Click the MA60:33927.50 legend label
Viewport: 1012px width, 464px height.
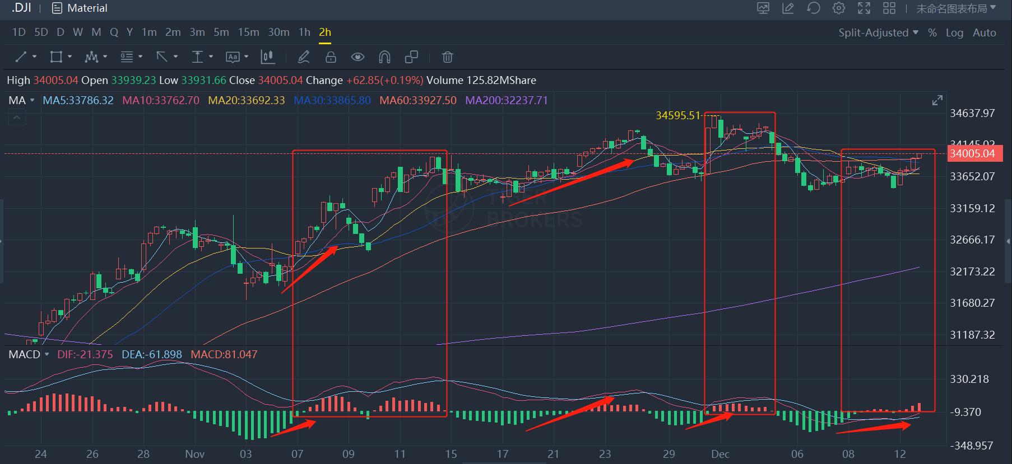(418, 100)
